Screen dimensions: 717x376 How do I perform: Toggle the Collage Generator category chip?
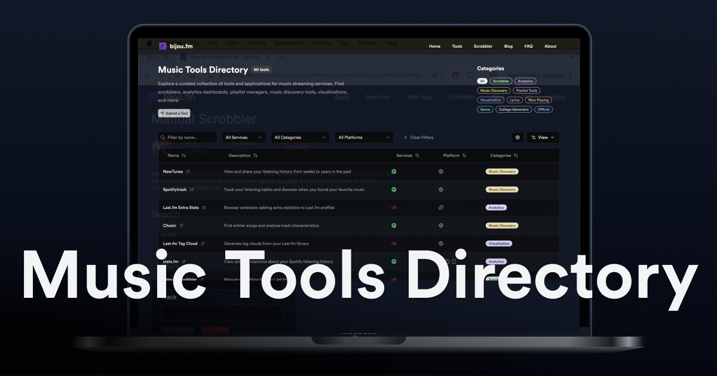[x=513, y=110]
